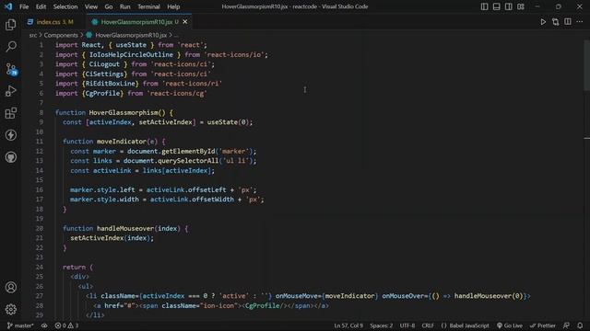The image size is (590, 331).
Task: Split the editor to the right
Action: click(x=568, y=22)
